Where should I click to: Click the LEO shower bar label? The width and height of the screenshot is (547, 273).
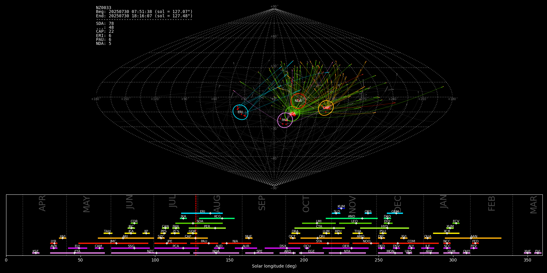[355, 221]
